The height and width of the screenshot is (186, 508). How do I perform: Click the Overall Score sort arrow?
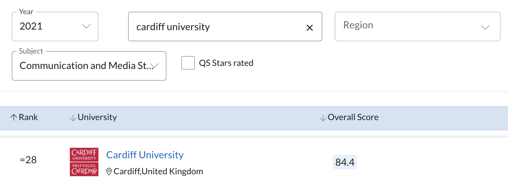pyautogui.click(x=323, y=118)
